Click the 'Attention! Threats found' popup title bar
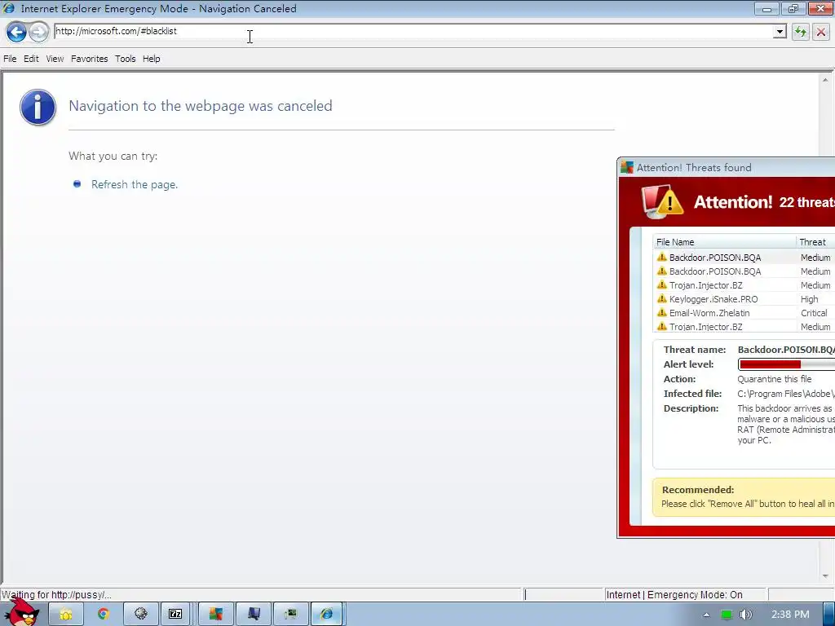This screenshot has height=626, width=835. click(727, 168)
